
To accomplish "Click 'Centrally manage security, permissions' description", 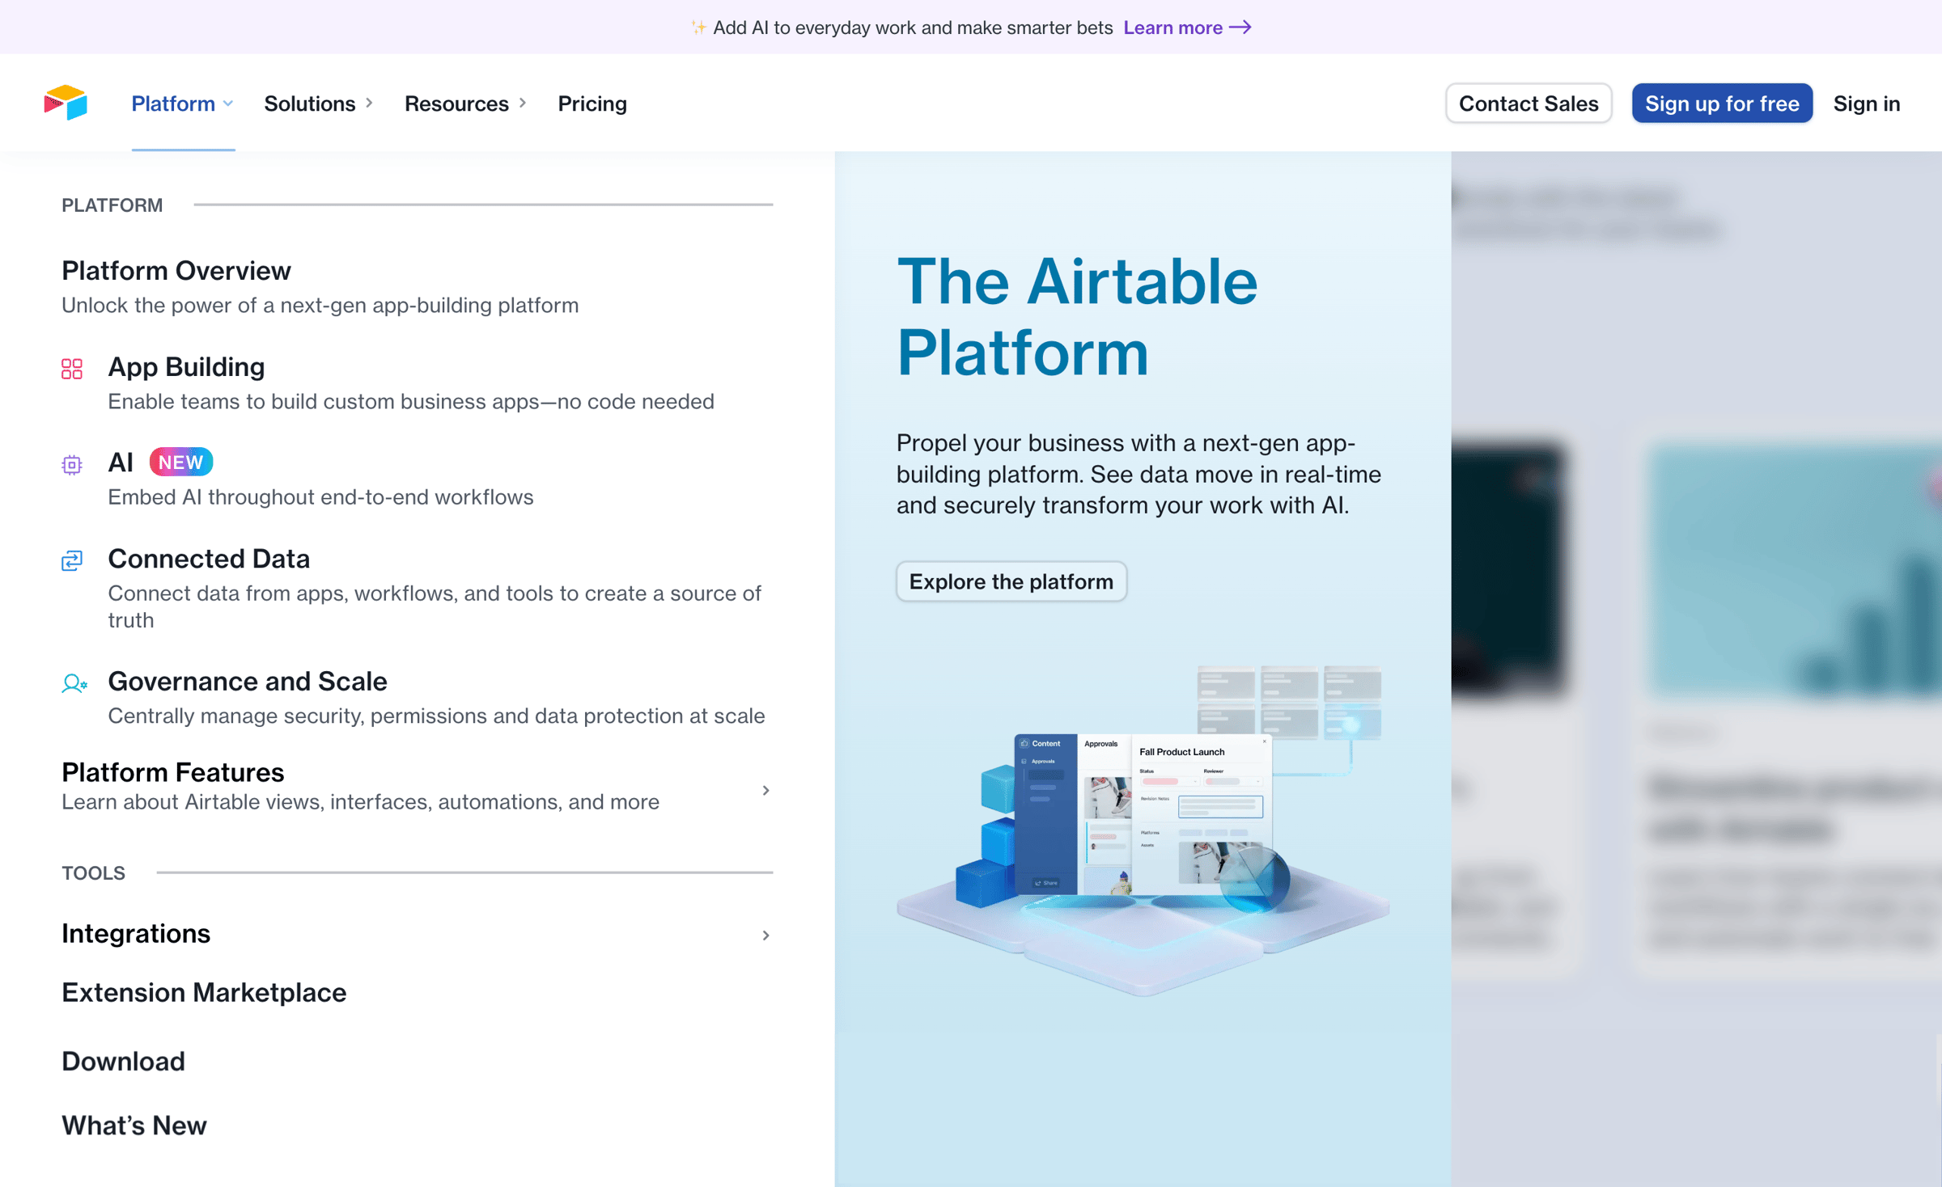I will 436,716.
